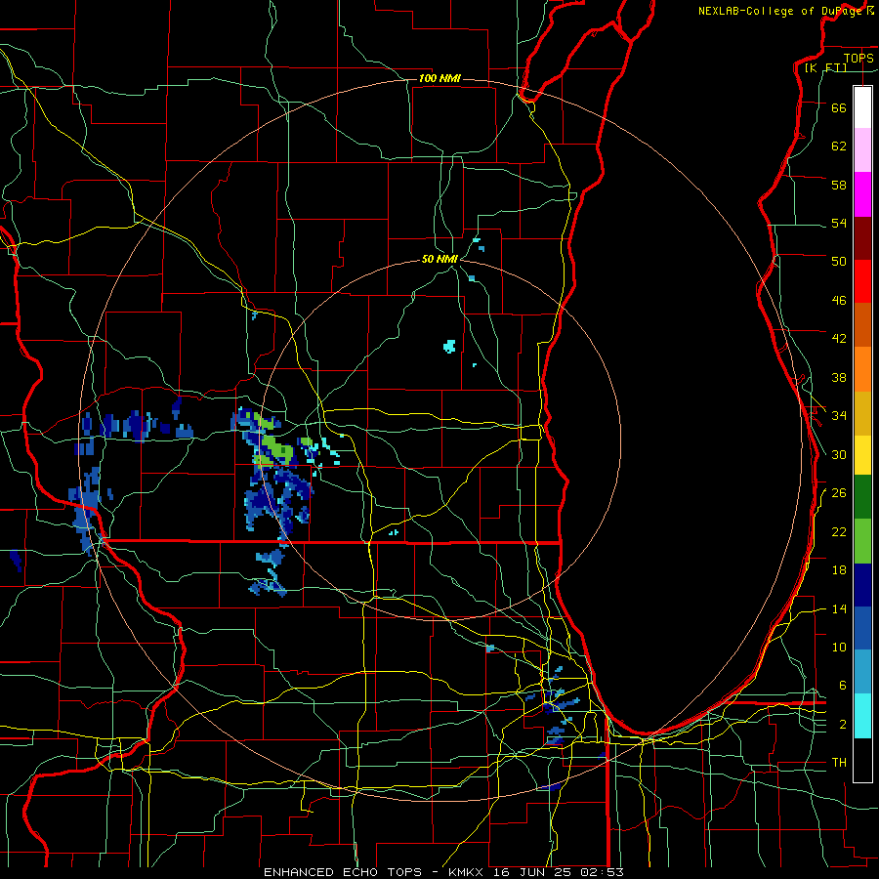Click the cyan legend color band
This screenshot has height=879, width=879.
pos(862,716)
